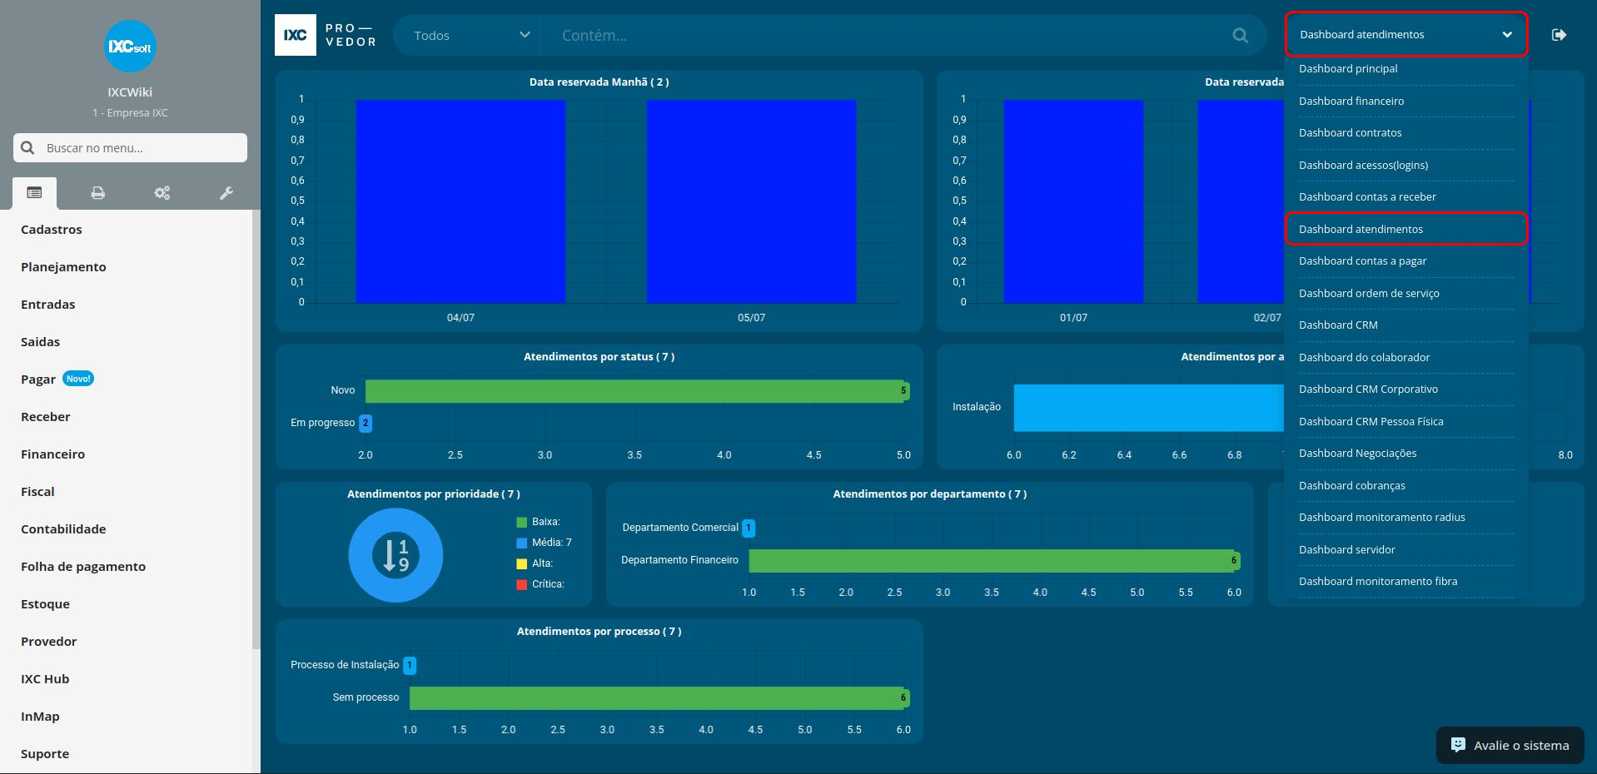Click the priority sort donut chart icon

point(396,555)
